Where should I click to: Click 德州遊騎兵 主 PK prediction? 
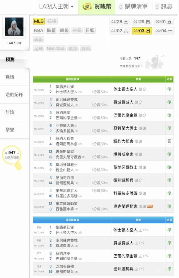pos(129,269)
